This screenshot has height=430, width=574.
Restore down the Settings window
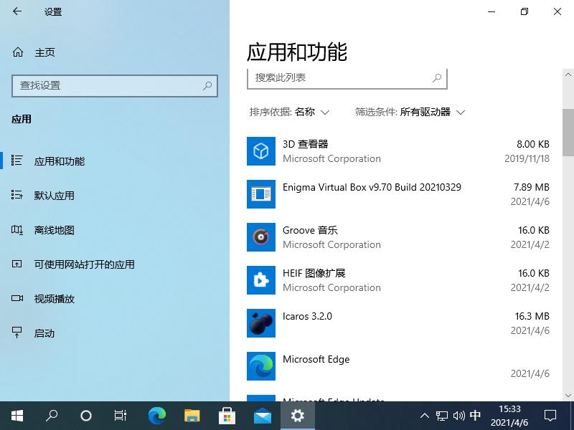(524, 11)
